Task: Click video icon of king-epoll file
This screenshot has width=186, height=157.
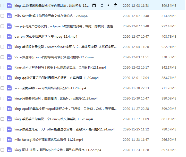Action: [x=9, y=109]
